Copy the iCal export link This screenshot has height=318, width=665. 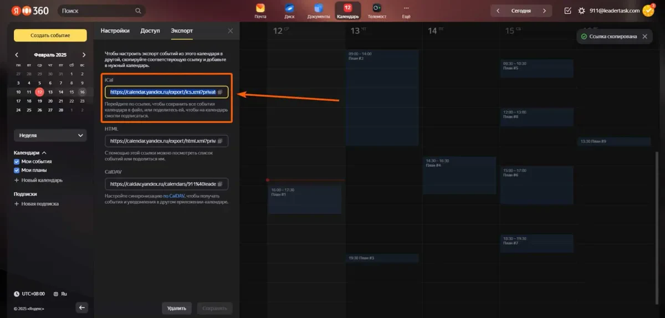pos(220,92)
